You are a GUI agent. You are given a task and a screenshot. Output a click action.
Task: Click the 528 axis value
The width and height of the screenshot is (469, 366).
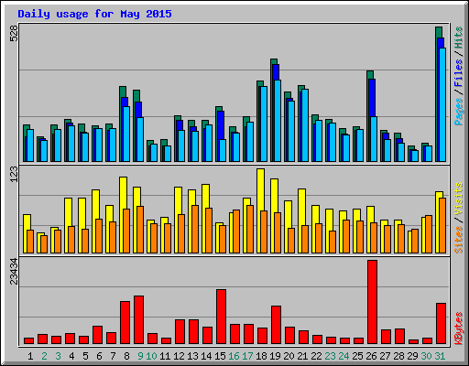(14, 33)
